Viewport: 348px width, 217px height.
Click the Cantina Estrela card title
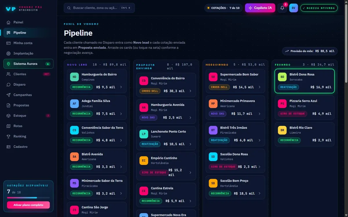pos(162,188)
